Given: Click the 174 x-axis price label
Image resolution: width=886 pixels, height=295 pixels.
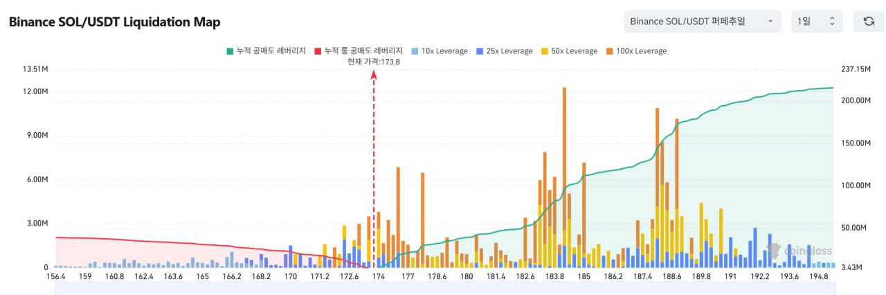Looking at the screenshot, I should pyautogui.click(x=378, y=276).
